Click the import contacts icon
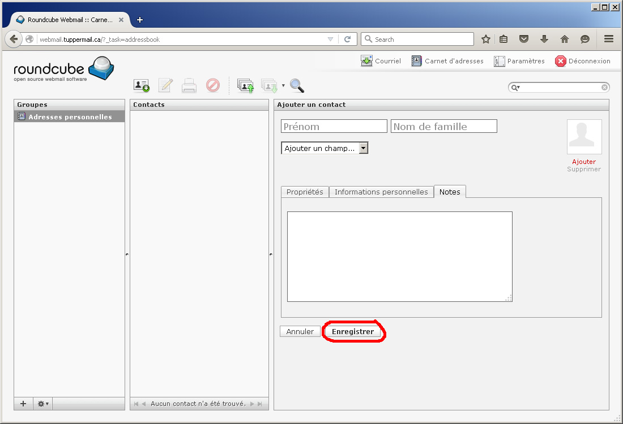The image size is (623, 424). [x=245, y=85]
